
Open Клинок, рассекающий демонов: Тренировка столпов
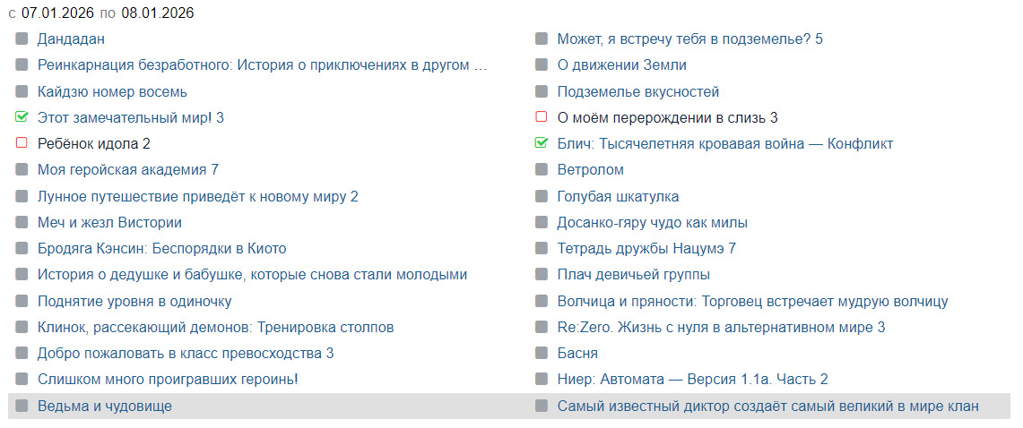click(215, 328)
